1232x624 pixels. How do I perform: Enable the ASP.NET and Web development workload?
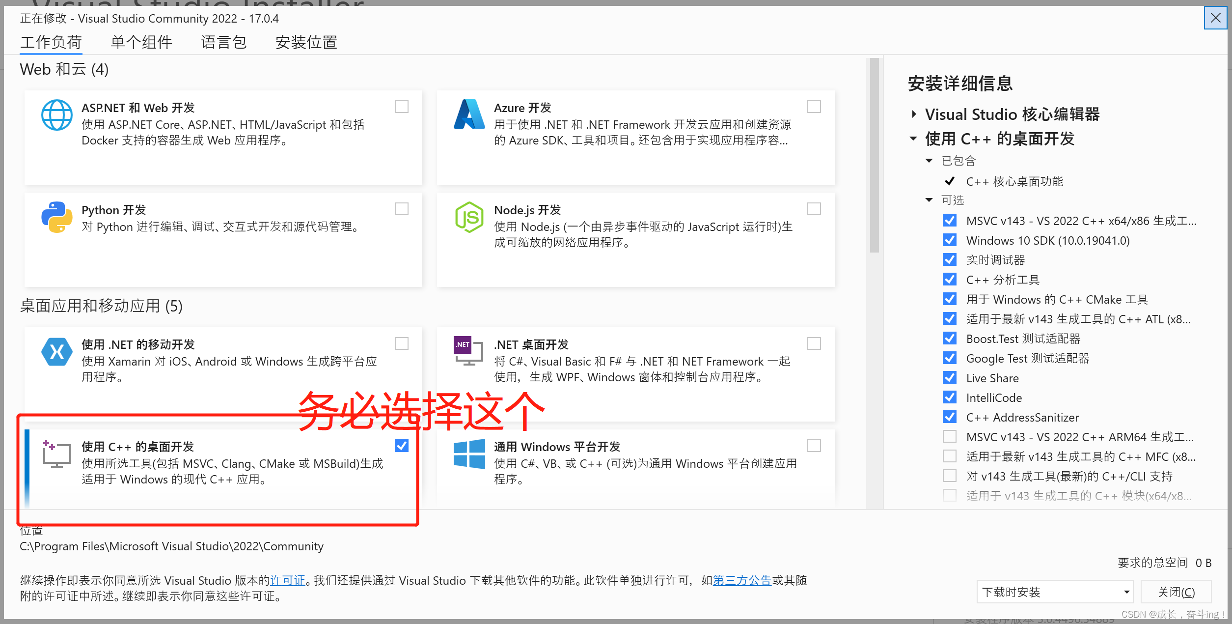click(x=402, y=107)
